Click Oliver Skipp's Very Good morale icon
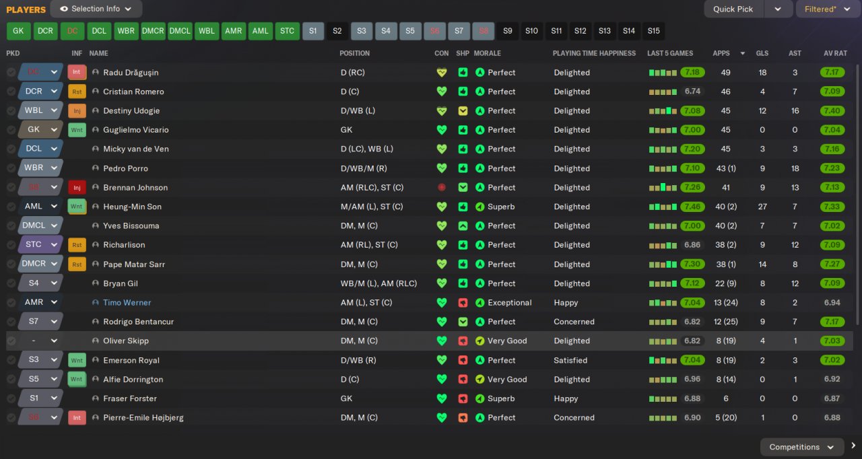 (479, 341)
